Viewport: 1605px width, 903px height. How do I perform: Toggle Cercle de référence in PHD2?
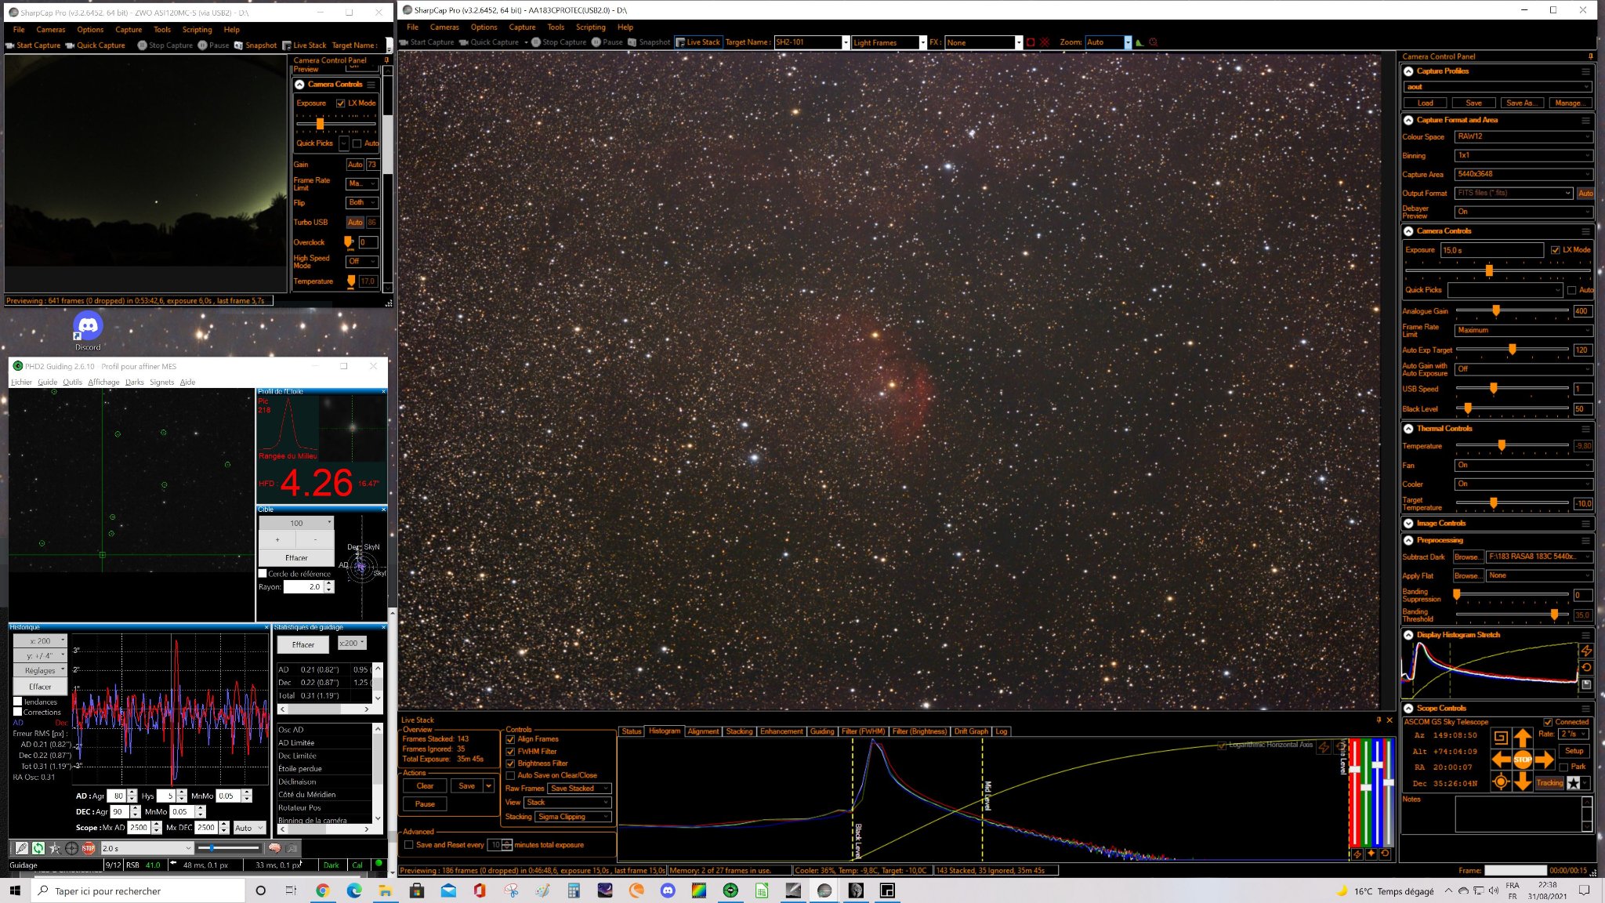click(x=263, y=574)
